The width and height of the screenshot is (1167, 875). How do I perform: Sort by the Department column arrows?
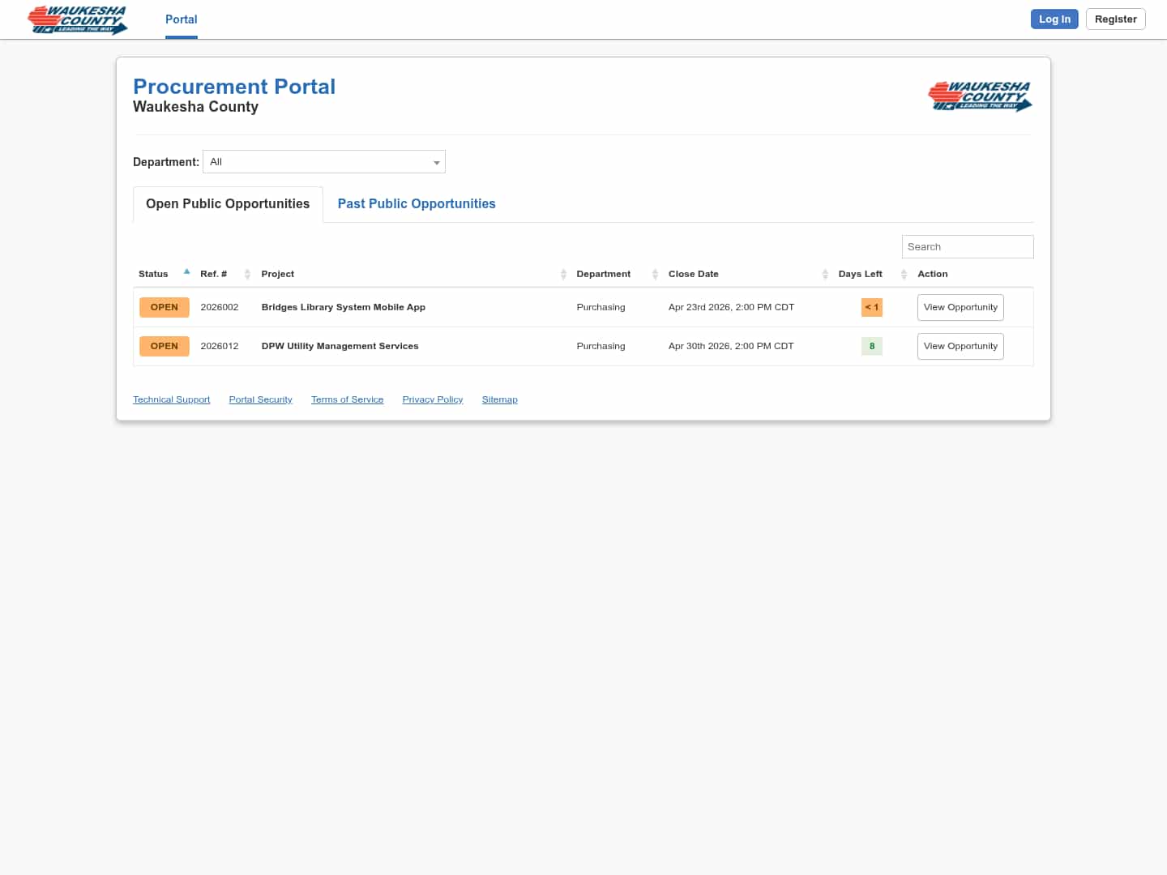655,274
